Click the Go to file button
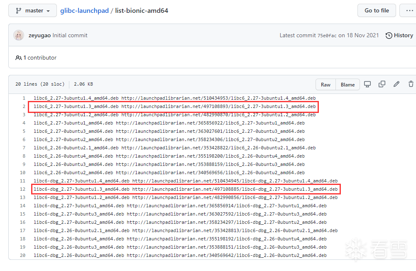The image size is (416, 271). [x=377, y=11]
